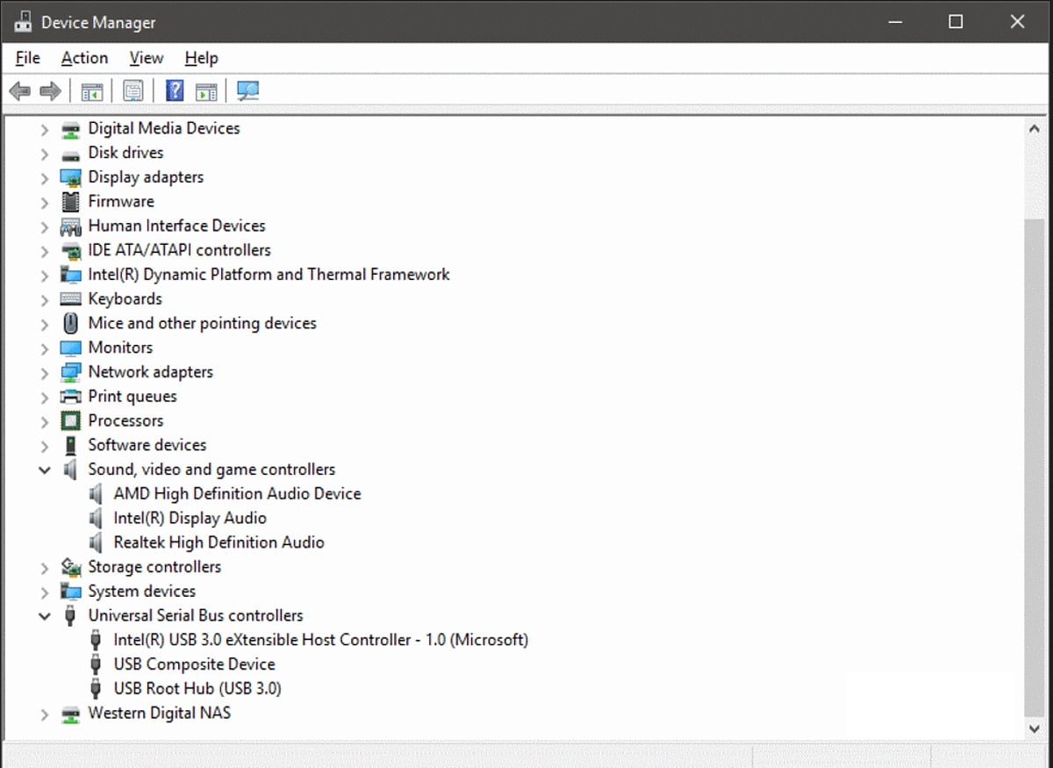Click the Print queues printer icon
1053x768 pixels.
(70, 397)
